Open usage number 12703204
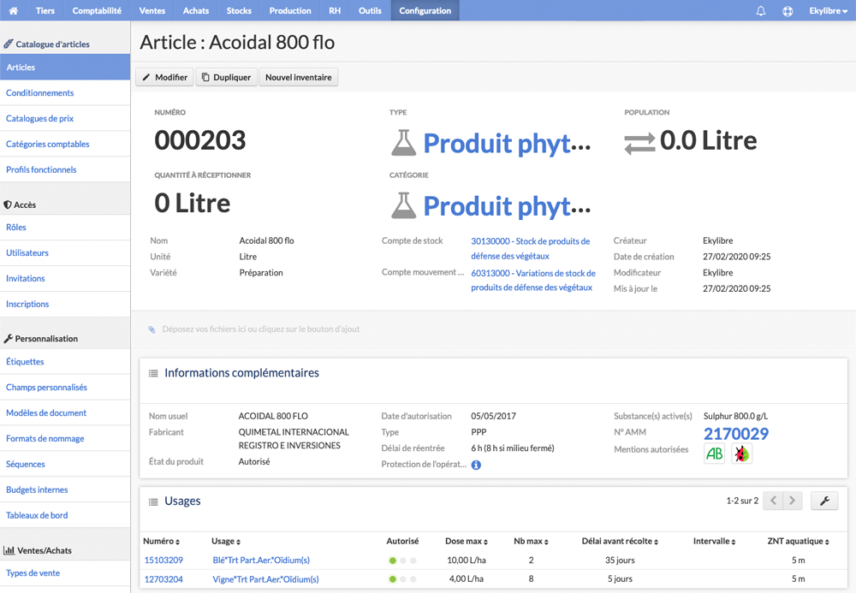The width and height of the screenshot is (856, 593). (x=163, y=579)
